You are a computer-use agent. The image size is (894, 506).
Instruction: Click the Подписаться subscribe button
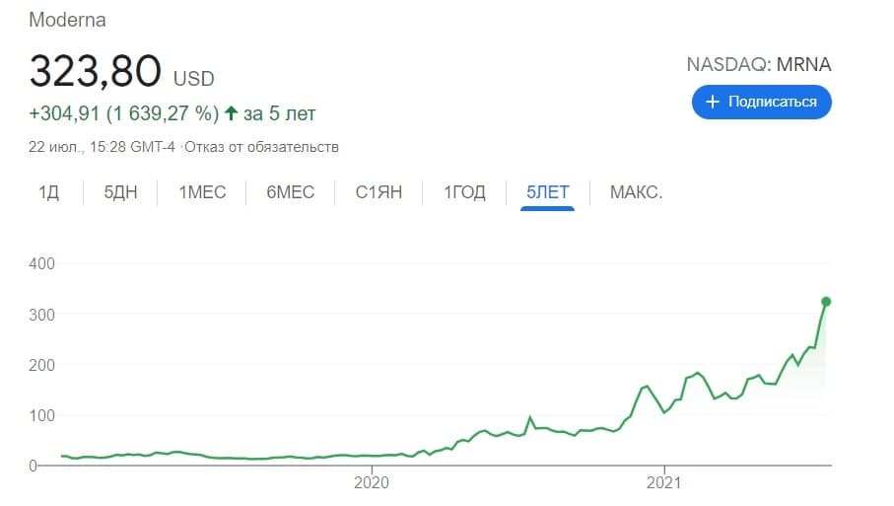pos(761,102)
